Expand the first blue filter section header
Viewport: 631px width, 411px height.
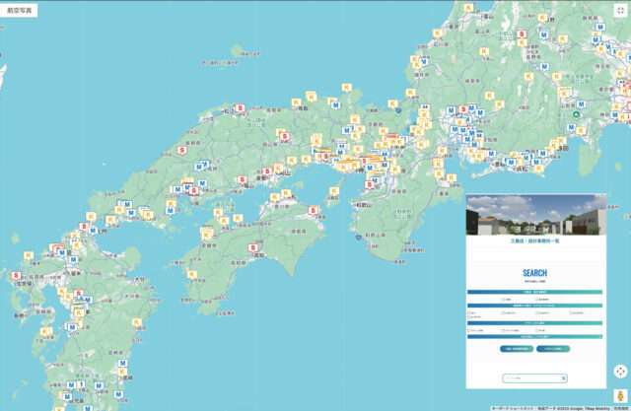coord(535,293)
